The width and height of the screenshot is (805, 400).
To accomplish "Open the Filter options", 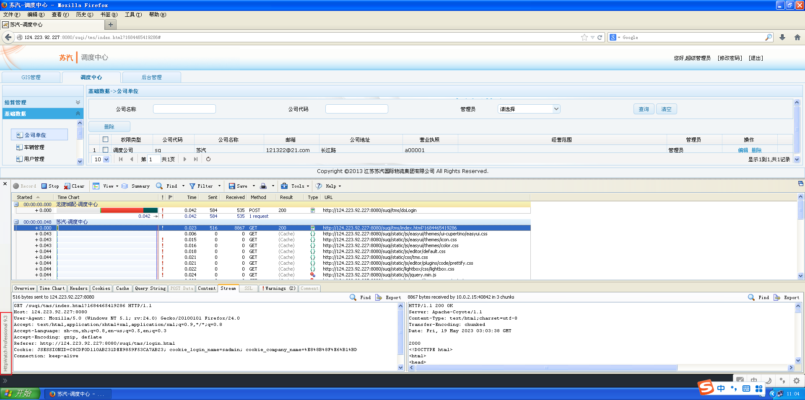I will [x=201, y=186].
